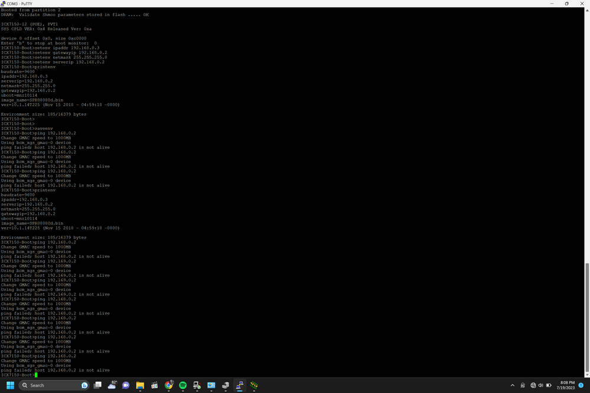Open Task View from the taskbar

pyautogui.click(x=97, y=385)
